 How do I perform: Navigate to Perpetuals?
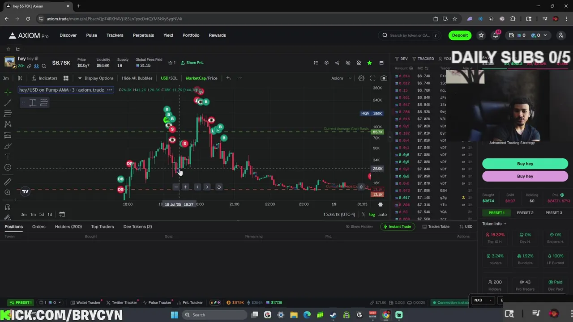(143, 35)
